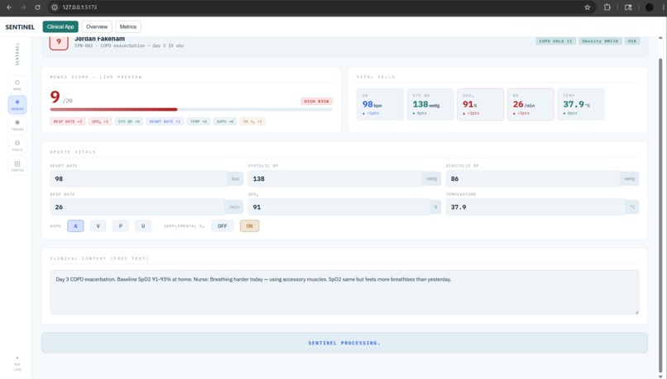Click the SYS BP 138 mmHg vital cell
The width and height of the screenshot is (667, 379).
(x=430, y=104)
